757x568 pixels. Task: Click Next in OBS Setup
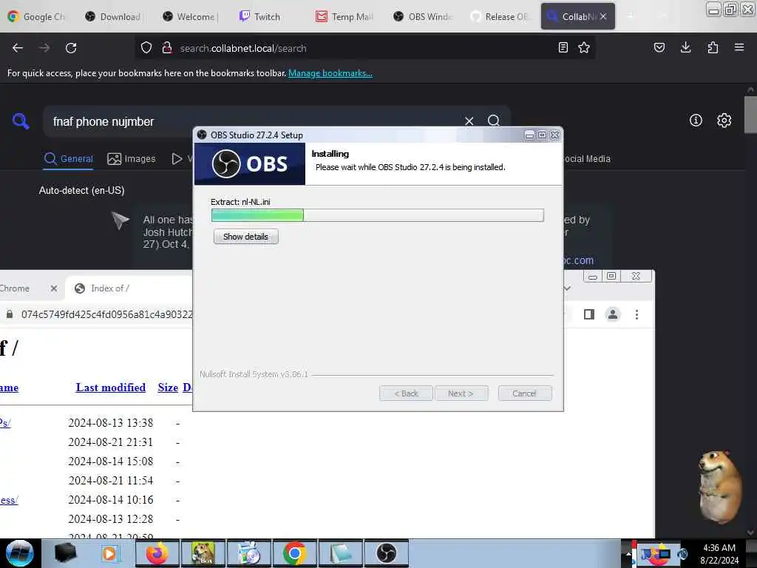point(461,393)
